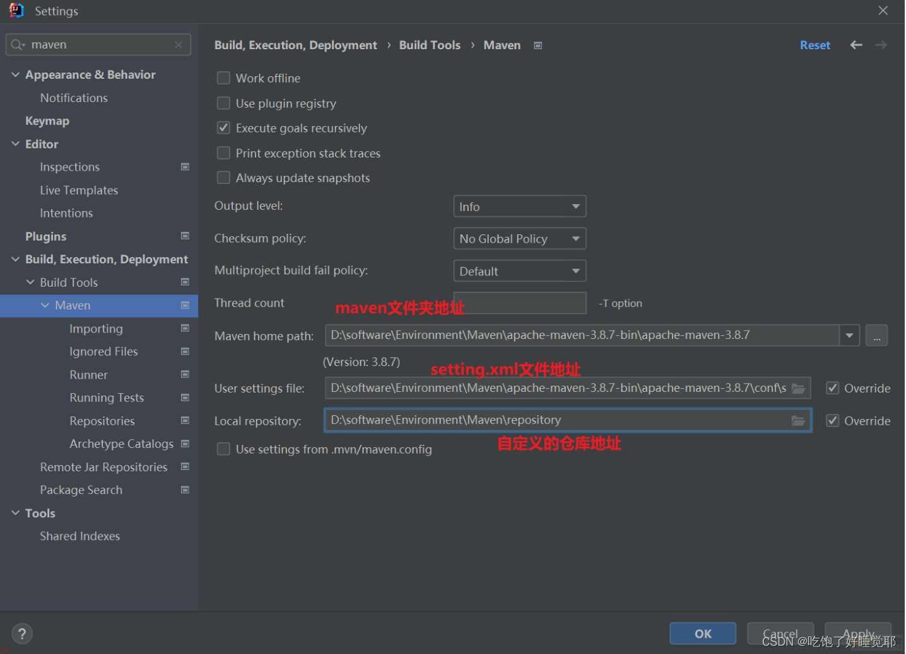The height and width of the screenshot is (654, 906).
Task: Click project-level icon beside Inspections
Action: click(x=185, y=167)
